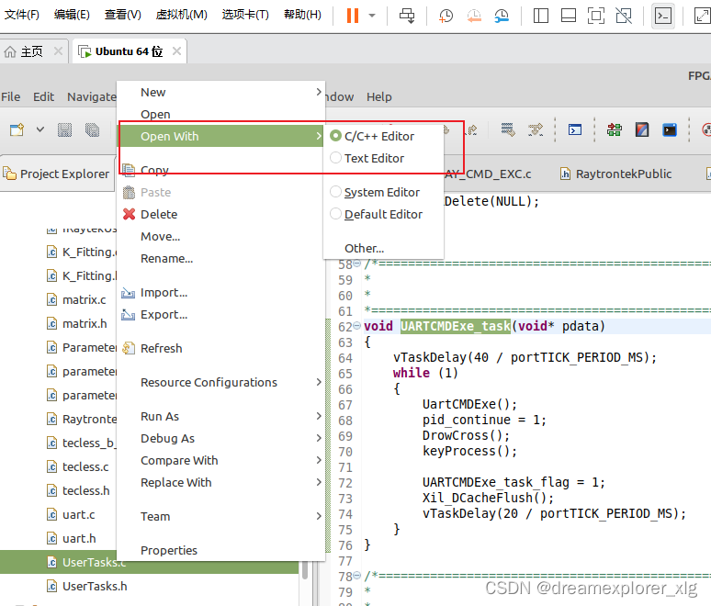This screenshot has height=606, width=711.
Task: Pause the virtual machine
Action: [353, 16]
